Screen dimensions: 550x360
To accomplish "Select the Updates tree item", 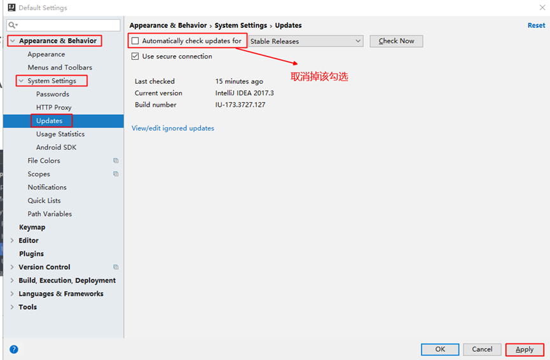I will pos(49,121).
